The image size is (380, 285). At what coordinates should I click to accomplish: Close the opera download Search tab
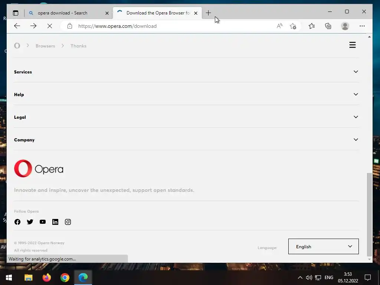point(107,13)
